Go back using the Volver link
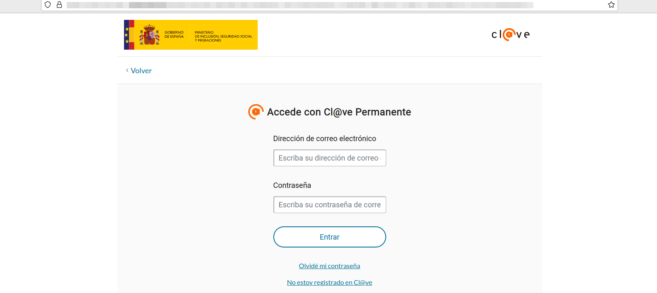This screenshot has height=293, width=657. click(141, 71)
